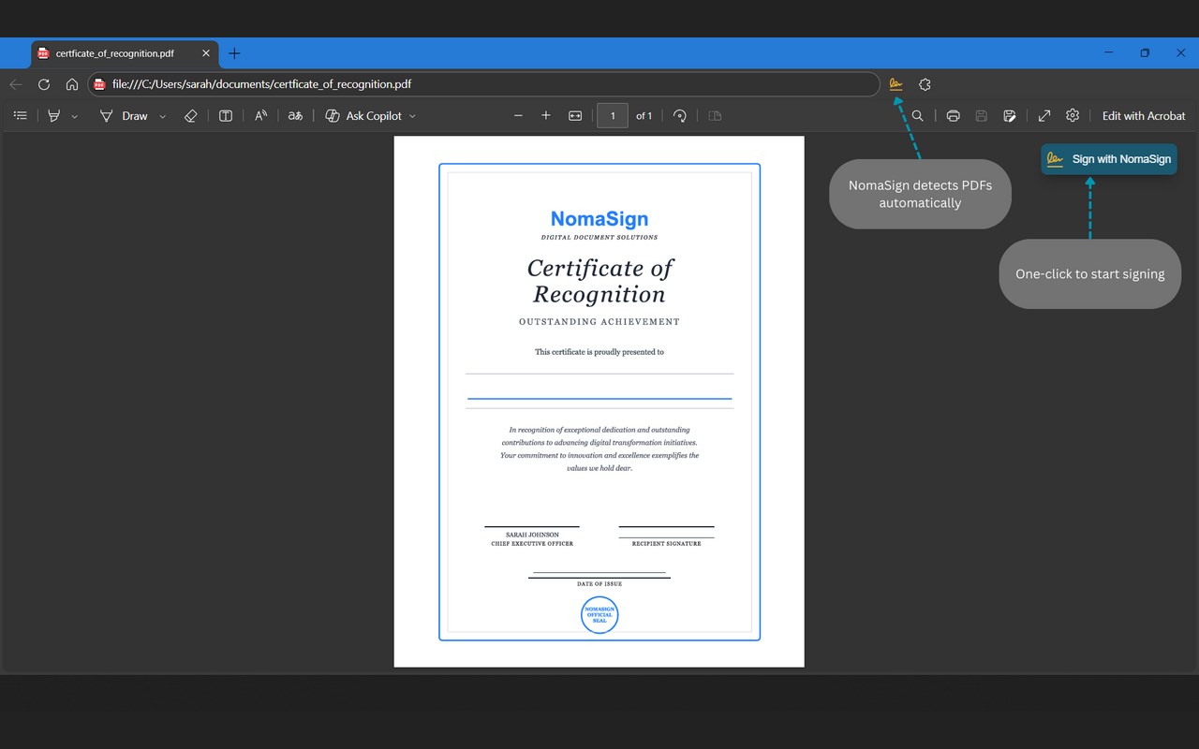Start Read aloud
This screenshot has width=1199, height=749.
pyautogui.click(x=261, y=116)
